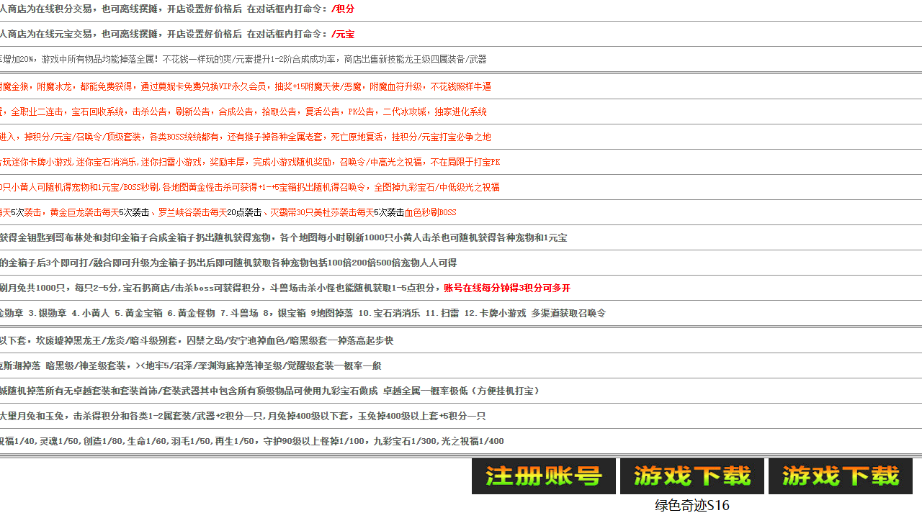Click the 绿色奇迹S16 server title text

(x=692, y=506)
